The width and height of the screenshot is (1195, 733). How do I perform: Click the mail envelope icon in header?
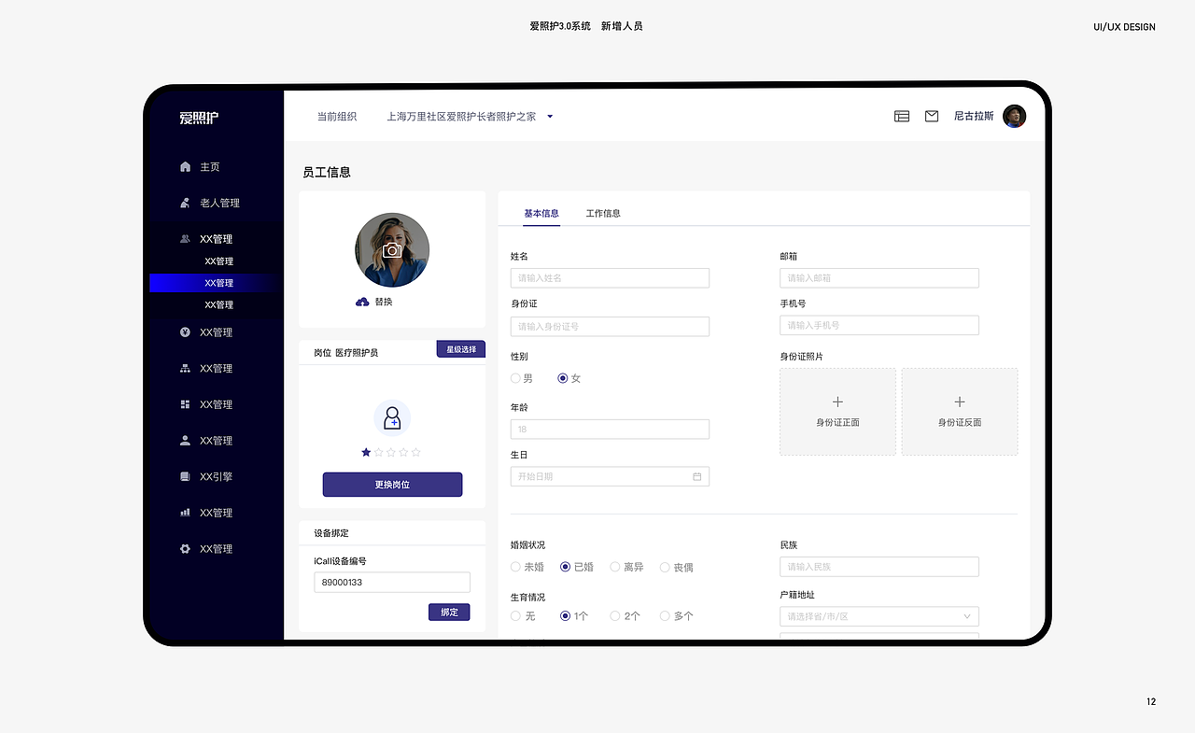point(931,116)
